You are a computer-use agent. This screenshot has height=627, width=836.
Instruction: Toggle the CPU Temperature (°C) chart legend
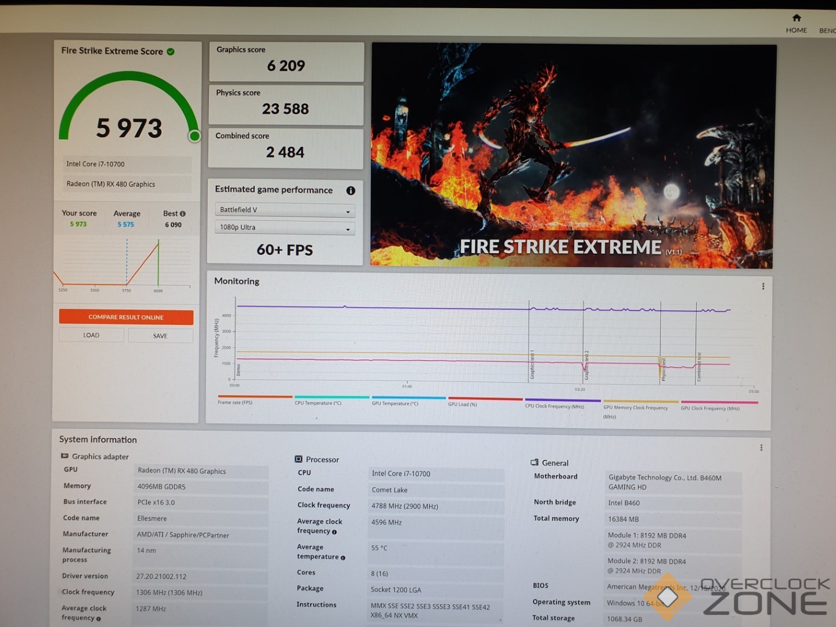click(331, 401)
